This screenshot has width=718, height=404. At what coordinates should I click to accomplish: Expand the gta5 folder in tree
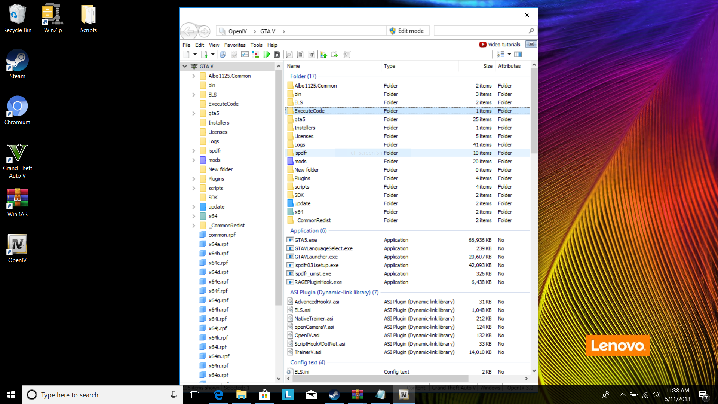(x=194, y=113)
